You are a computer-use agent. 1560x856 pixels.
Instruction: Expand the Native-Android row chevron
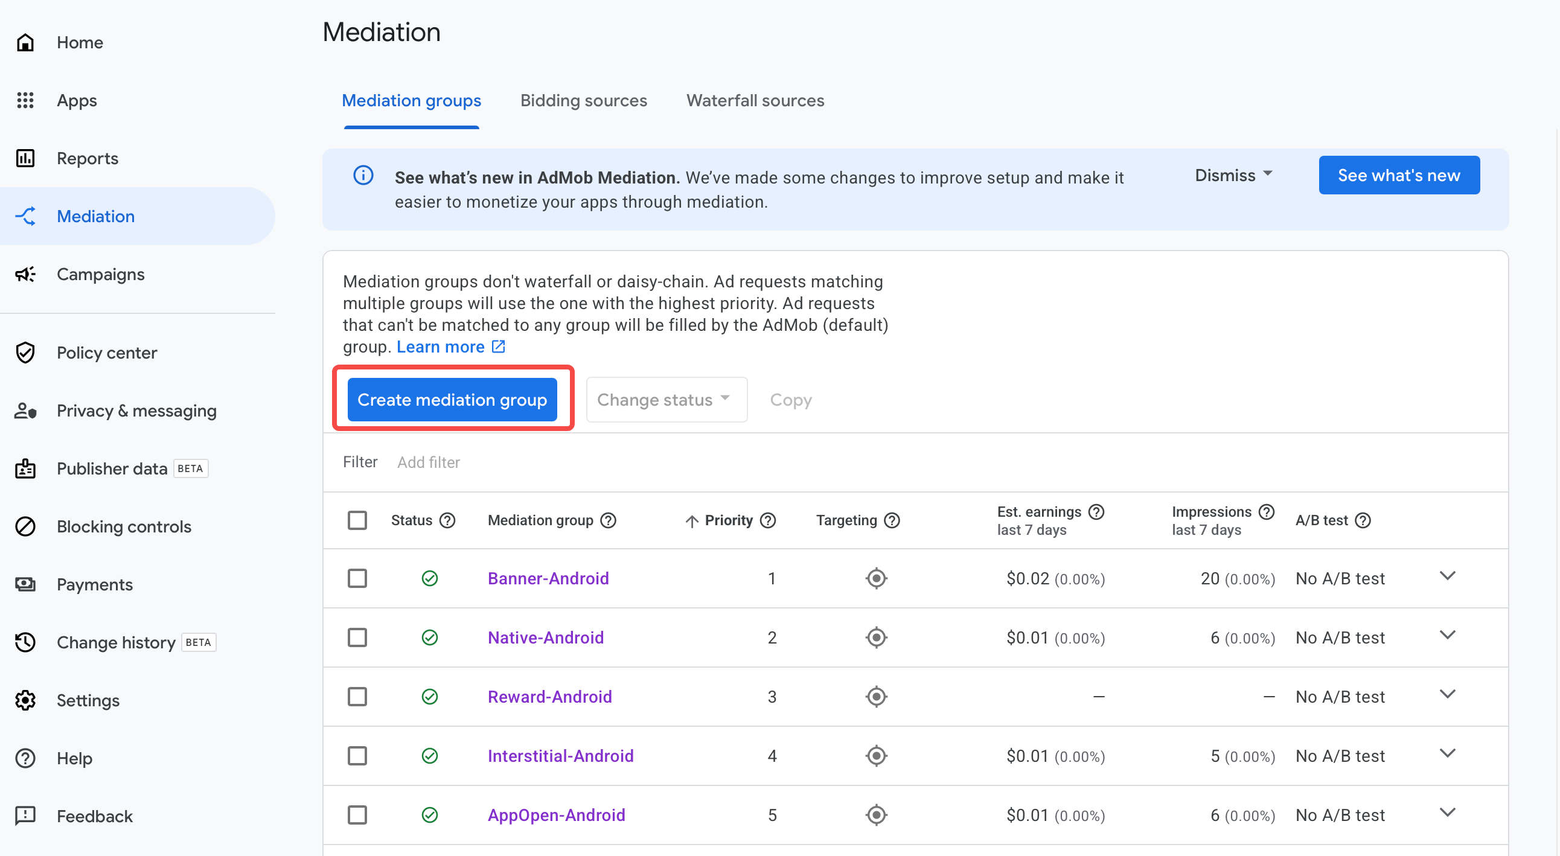click(1447, 635)
